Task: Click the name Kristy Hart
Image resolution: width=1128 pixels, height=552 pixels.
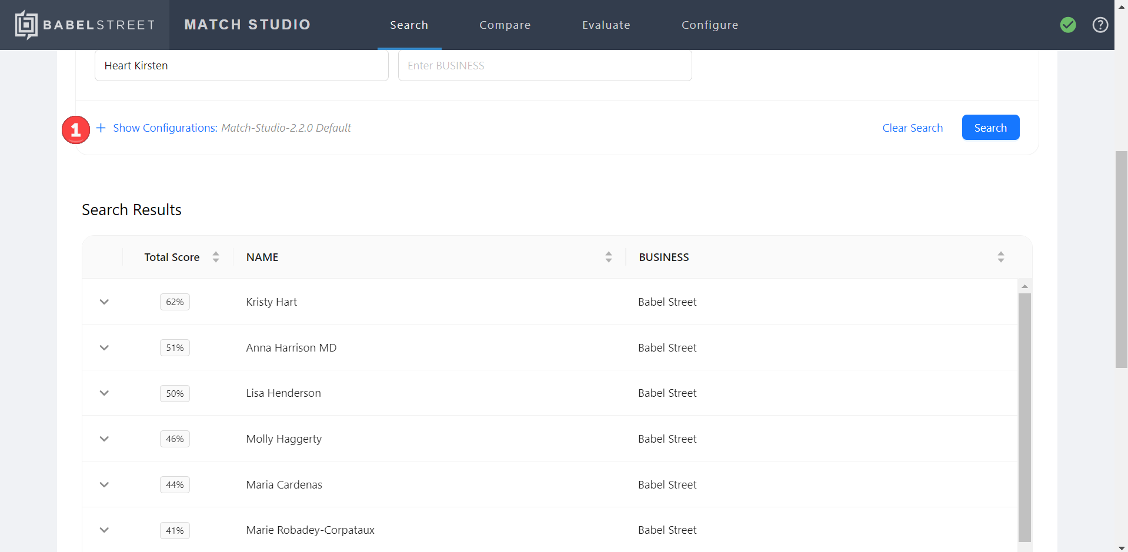Action: click(272, 302)
